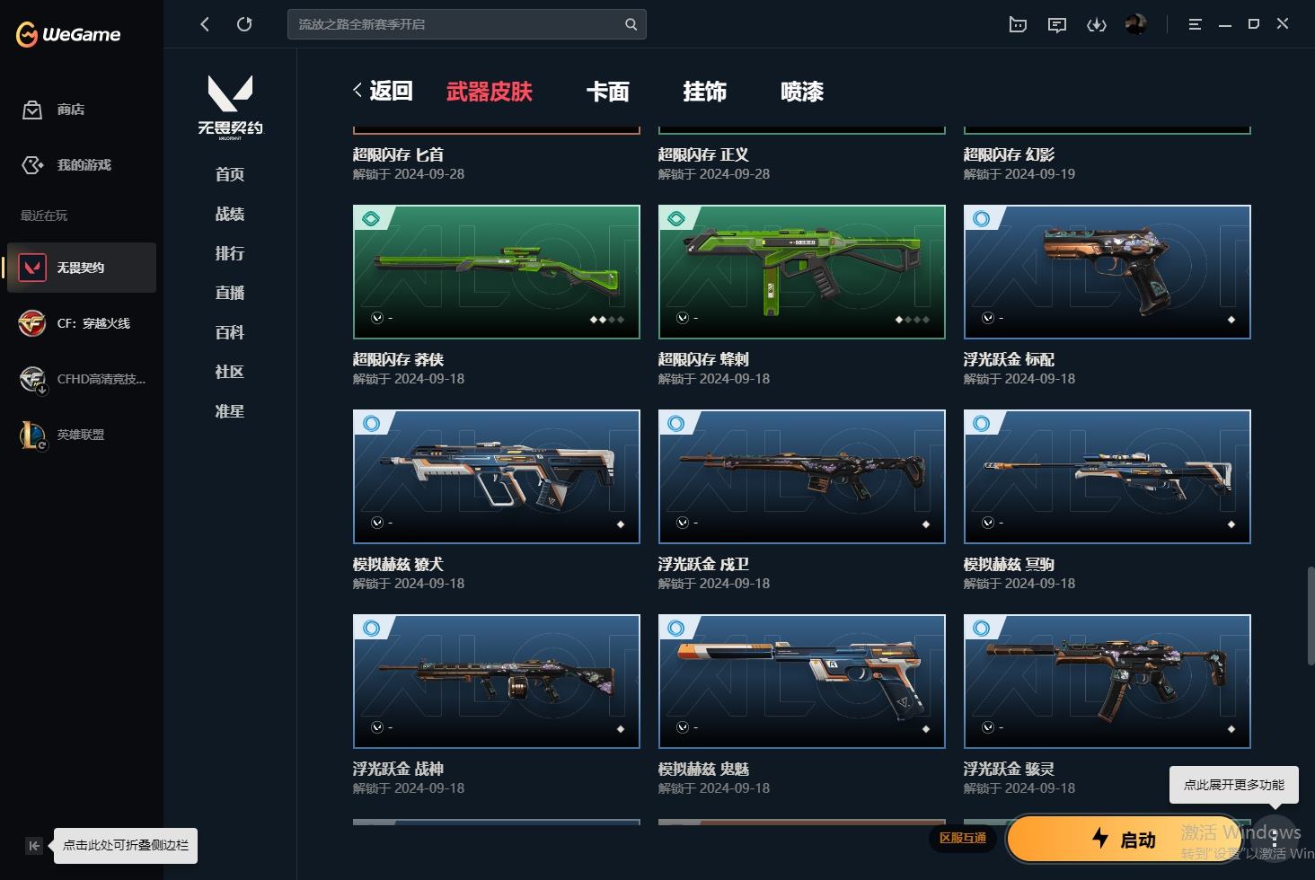
Task: Open the 超限闪存 莽侠 skin thumbnail
Action: (497, 272)
